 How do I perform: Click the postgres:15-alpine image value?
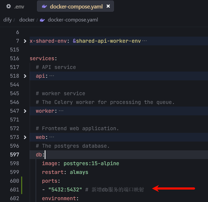click(x=91, y=163)
